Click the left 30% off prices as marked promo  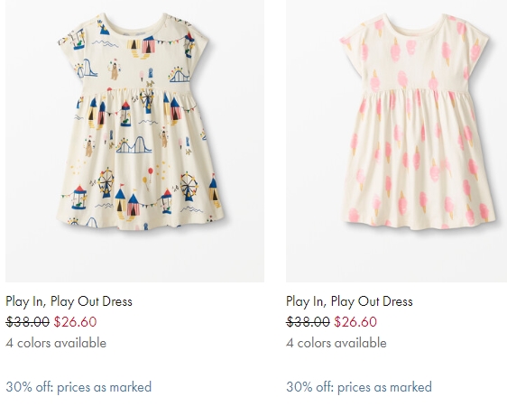78,387
